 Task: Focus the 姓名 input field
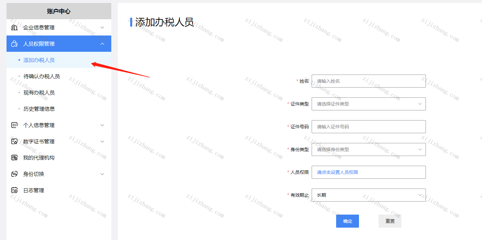369,81
